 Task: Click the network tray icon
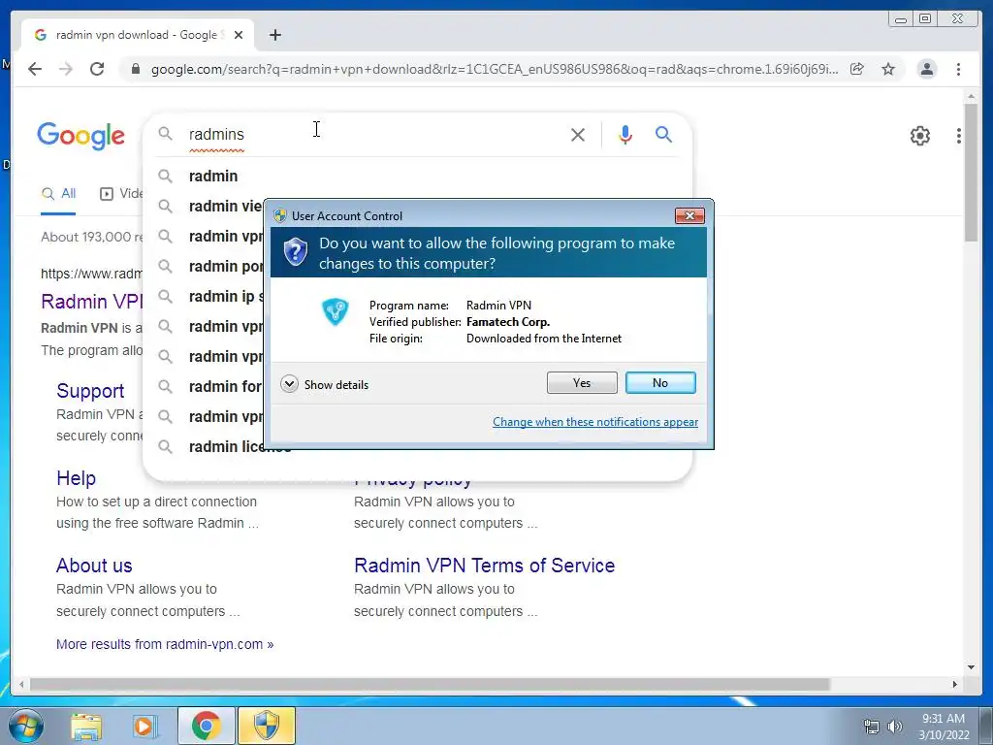coord(872,727)
